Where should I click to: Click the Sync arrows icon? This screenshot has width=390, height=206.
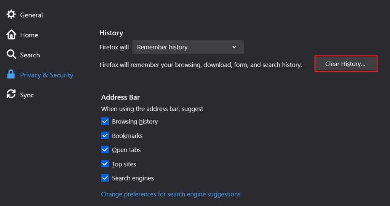11,95
